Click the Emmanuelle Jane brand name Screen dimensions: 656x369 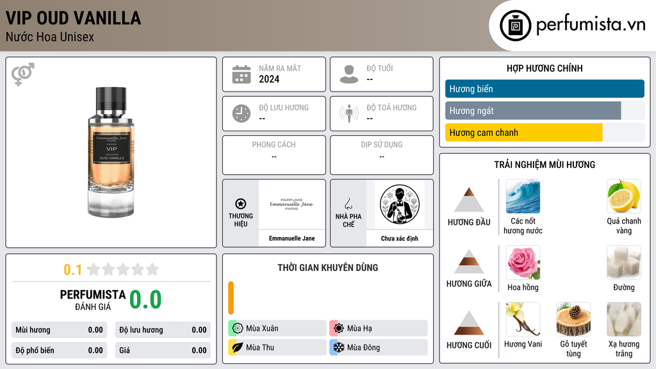click(291, 238)
